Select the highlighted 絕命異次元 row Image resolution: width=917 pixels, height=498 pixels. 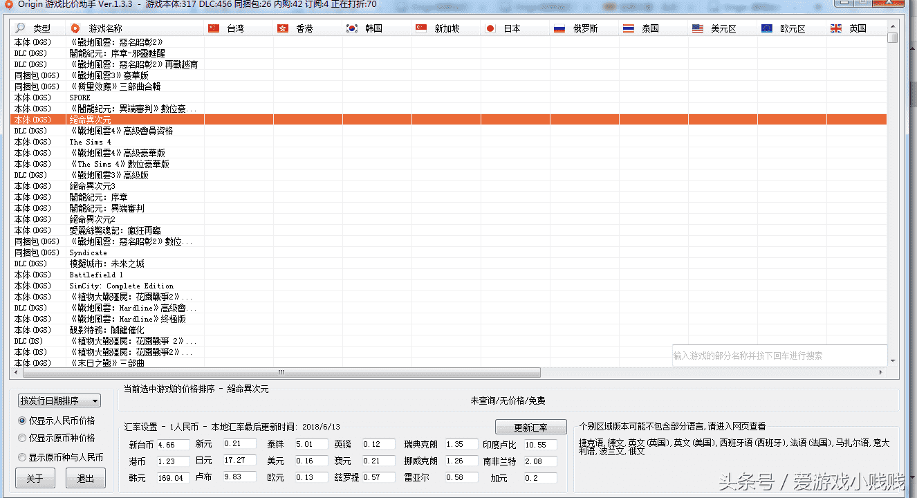449,120
